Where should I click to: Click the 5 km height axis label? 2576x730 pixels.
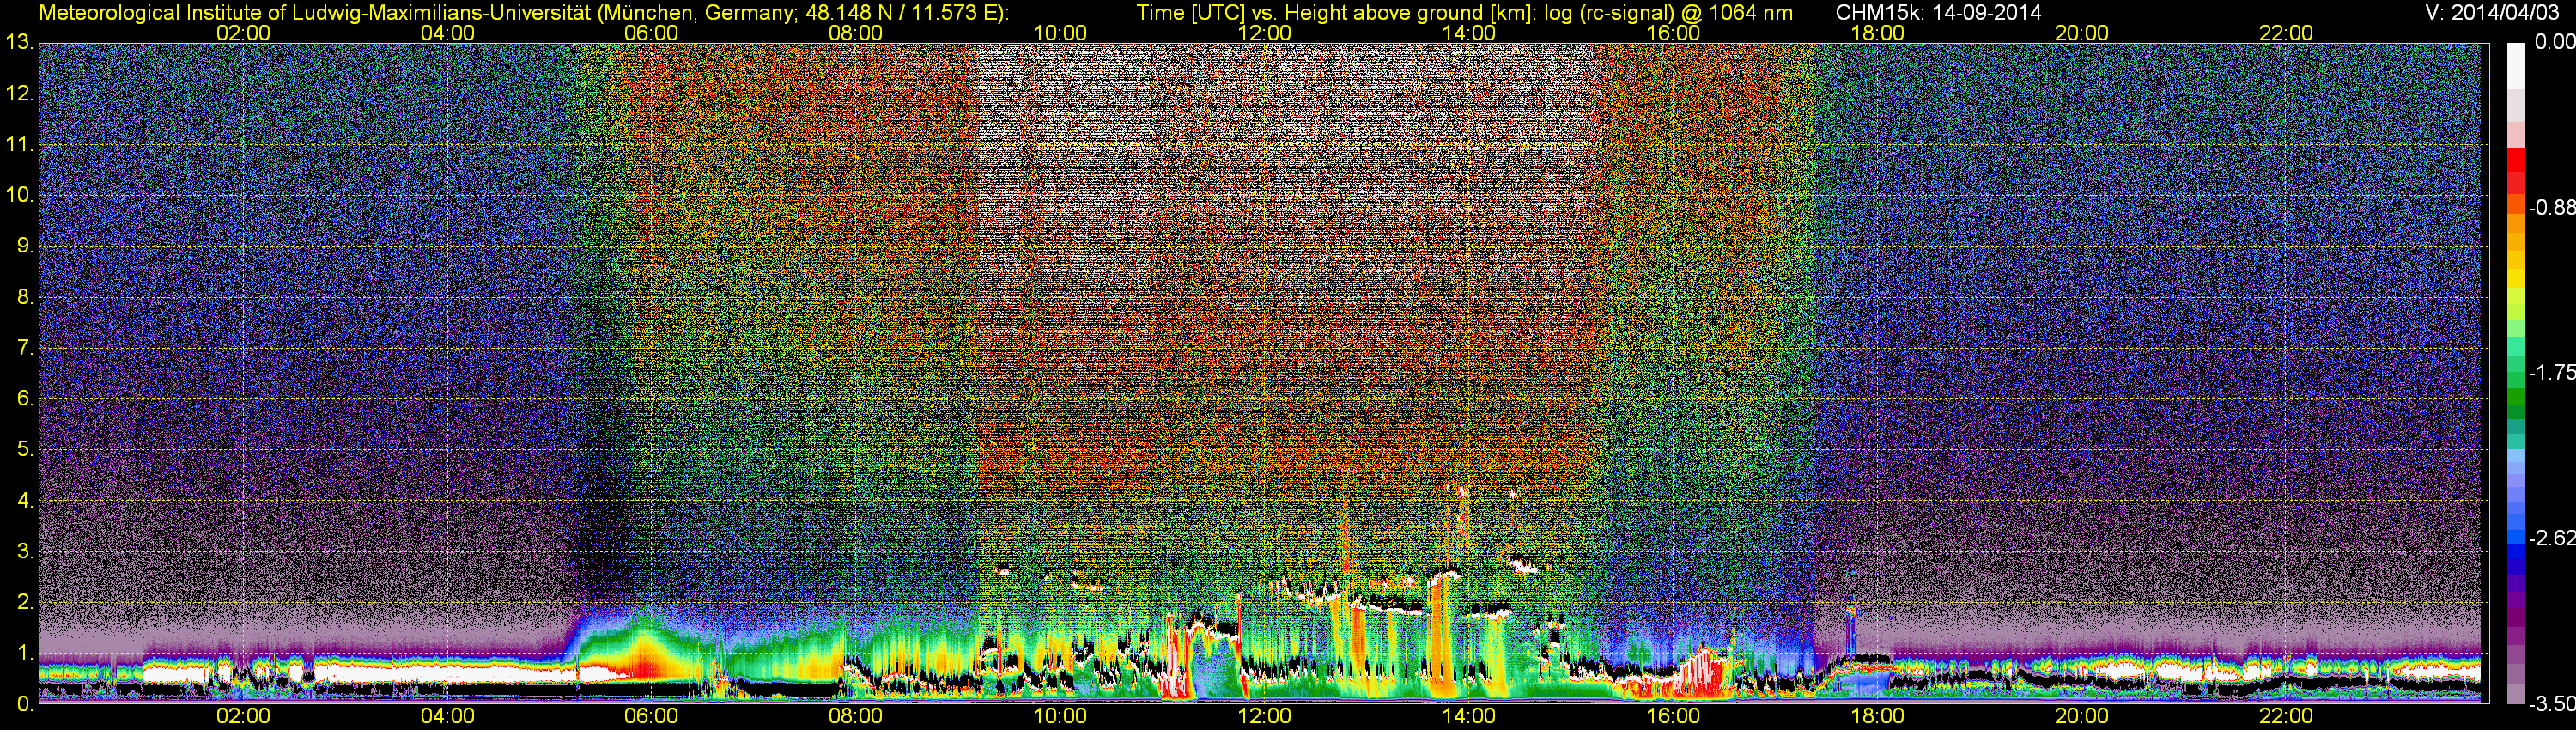coord(24,450)
